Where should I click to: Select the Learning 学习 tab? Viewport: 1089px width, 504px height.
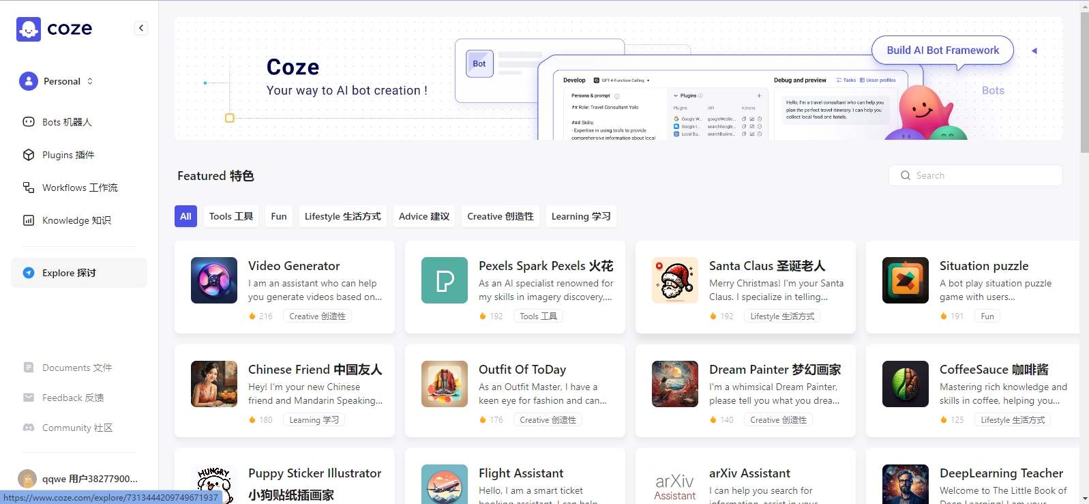pyautogui.click(x=581, y=216)
